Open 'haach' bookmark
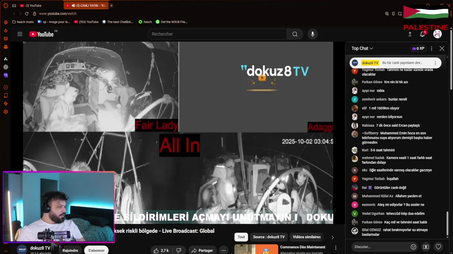Image resolution: width=453 pixels, height=254 pixels. tap(145, 22)
